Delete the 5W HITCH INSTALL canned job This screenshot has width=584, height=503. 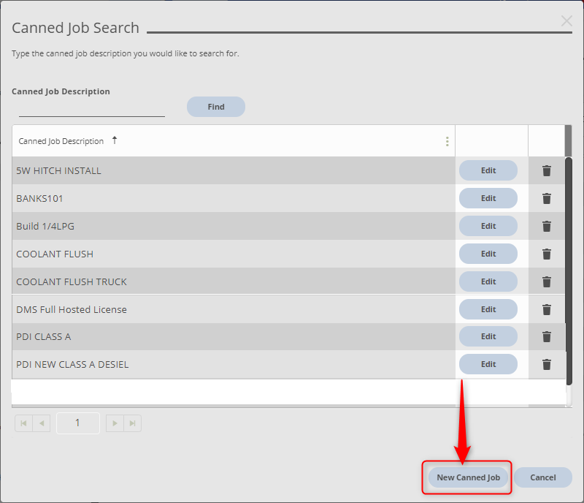click(x=547, y=170)
